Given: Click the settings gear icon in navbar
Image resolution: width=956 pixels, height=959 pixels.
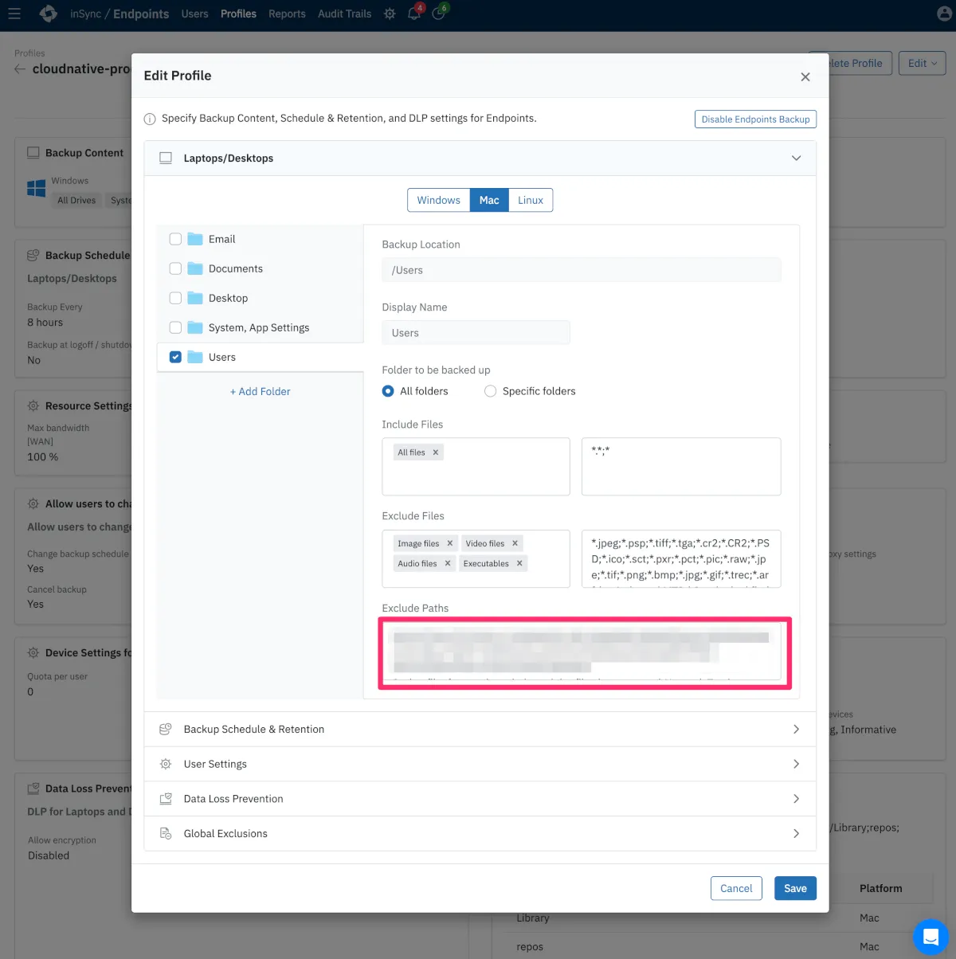Looking at the screenshot, I should (x=390, y=14).
